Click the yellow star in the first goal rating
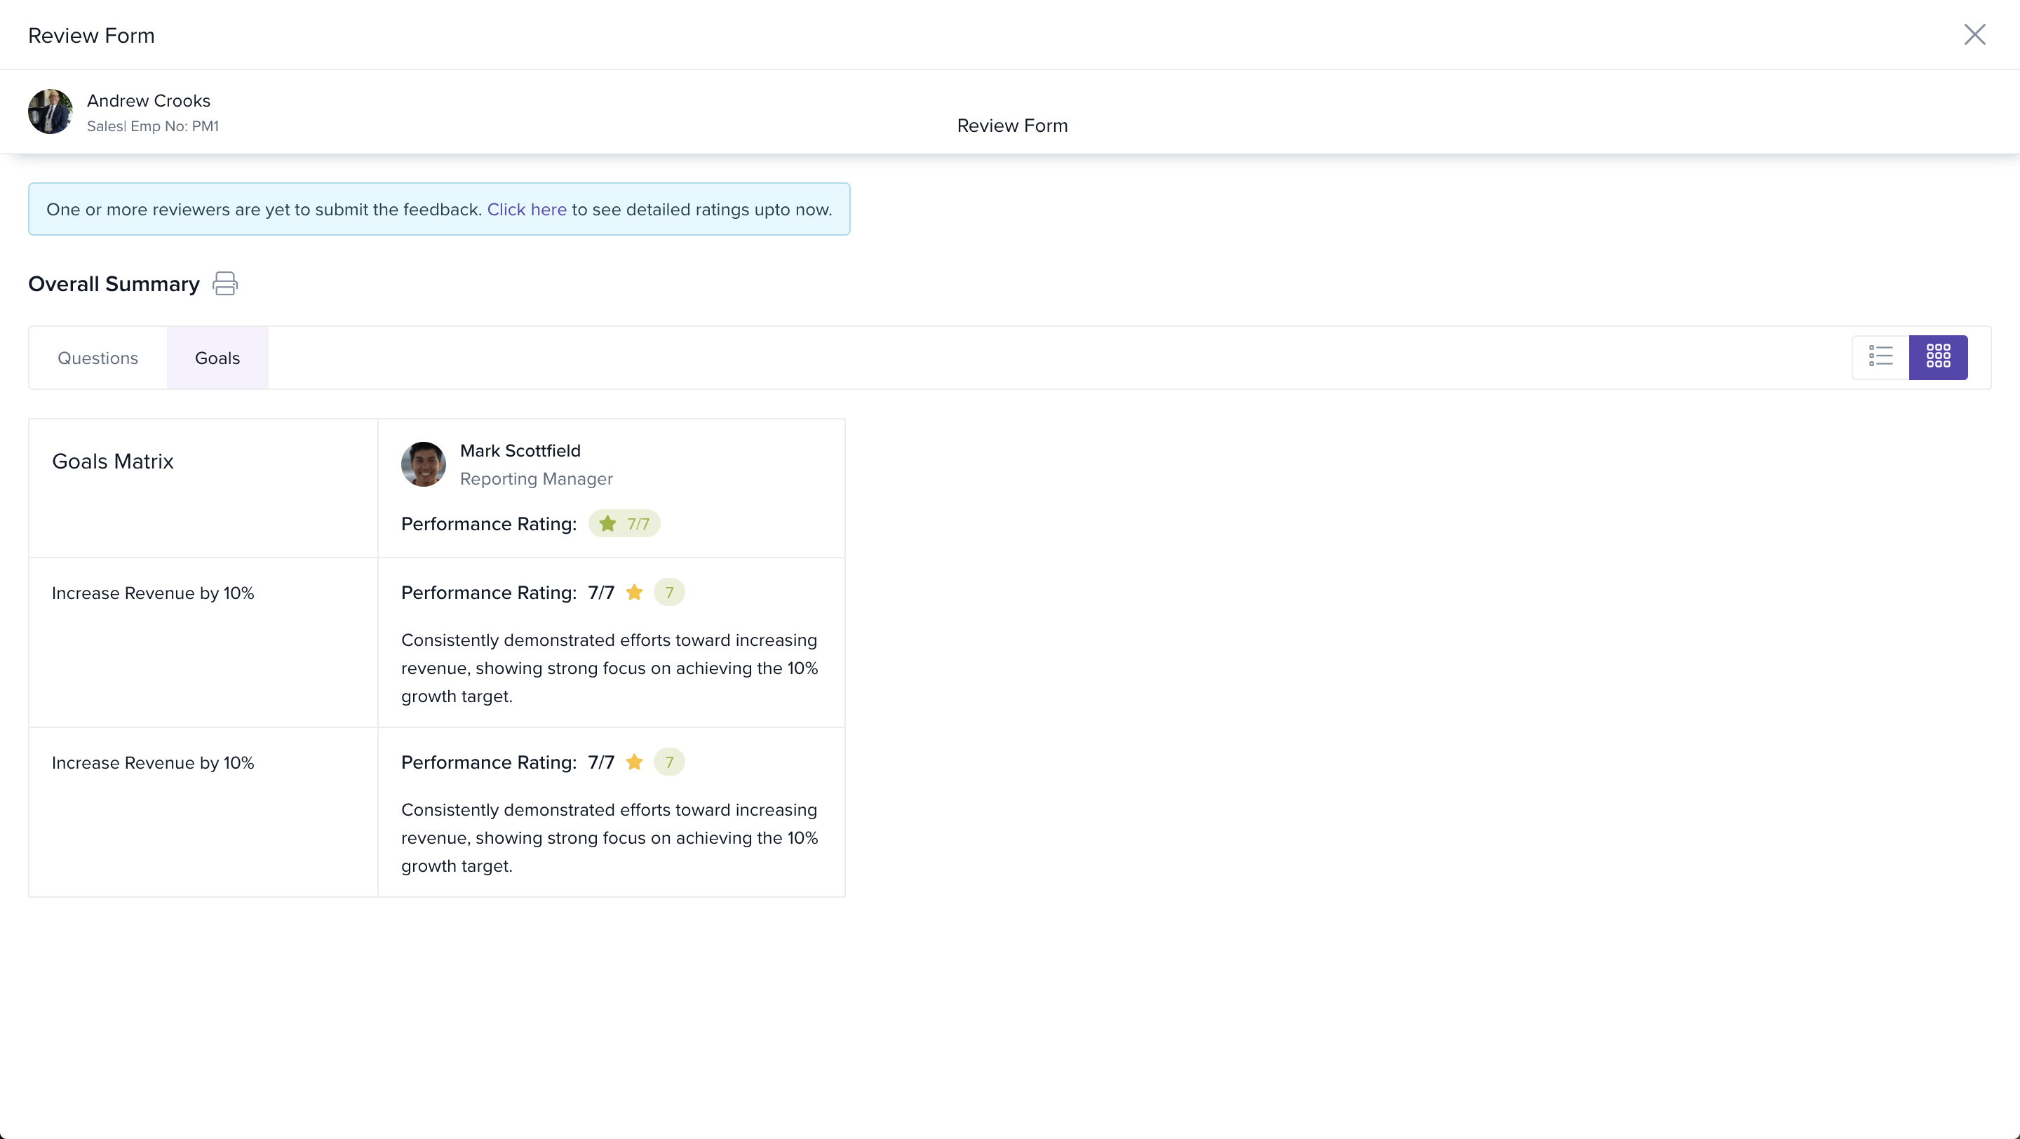 coord(634,593)
